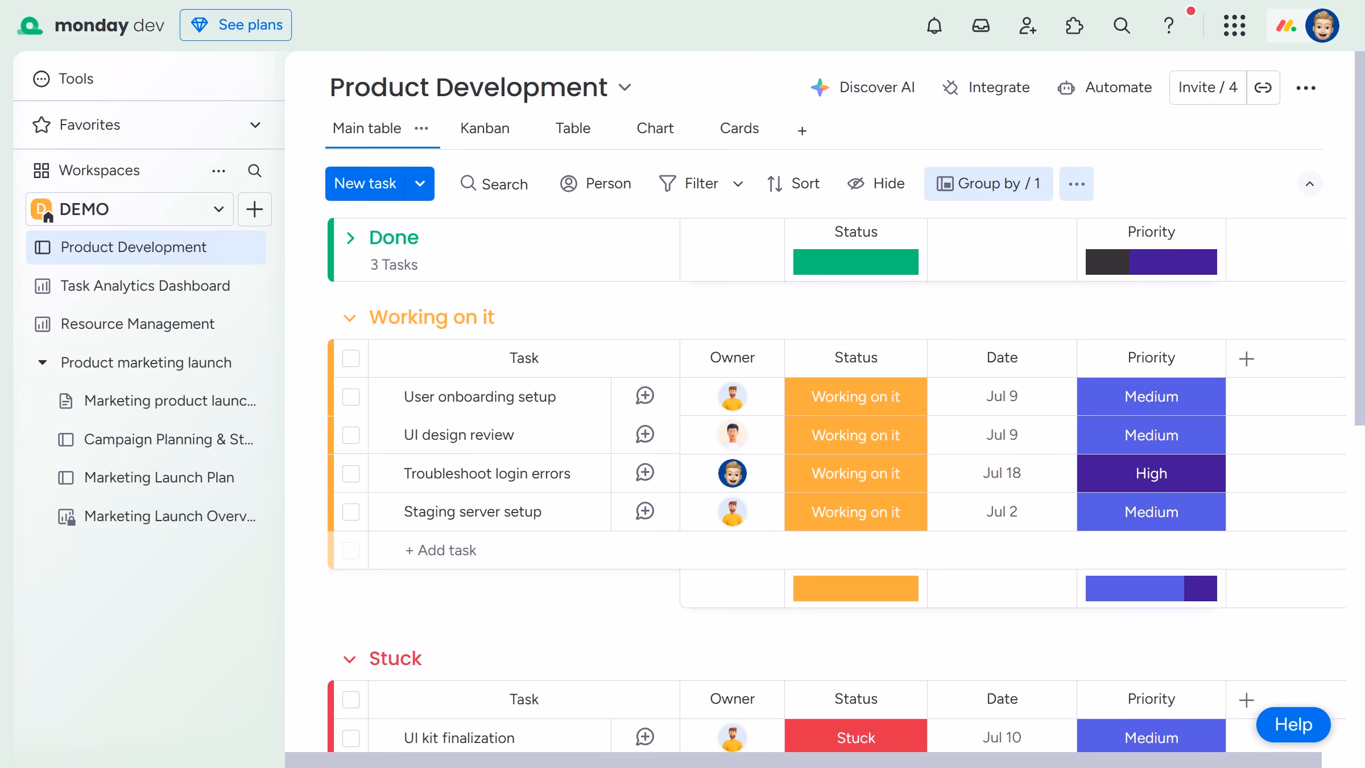Open updates for Troubleshoot login errors

click(645, 473)
